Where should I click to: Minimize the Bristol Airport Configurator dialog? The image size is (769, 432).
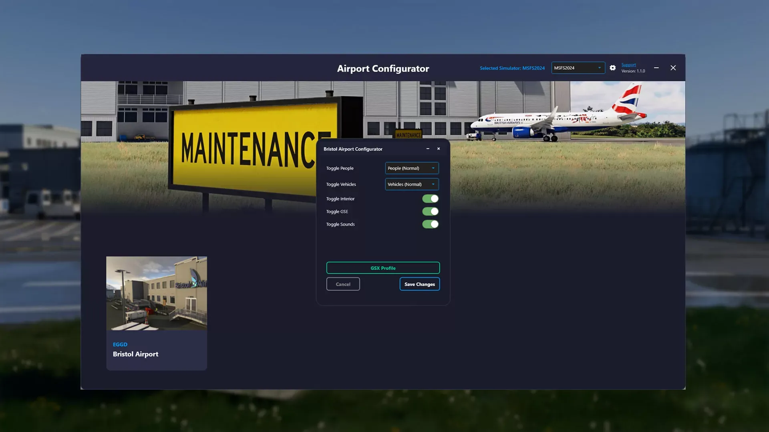click(428, 149)
